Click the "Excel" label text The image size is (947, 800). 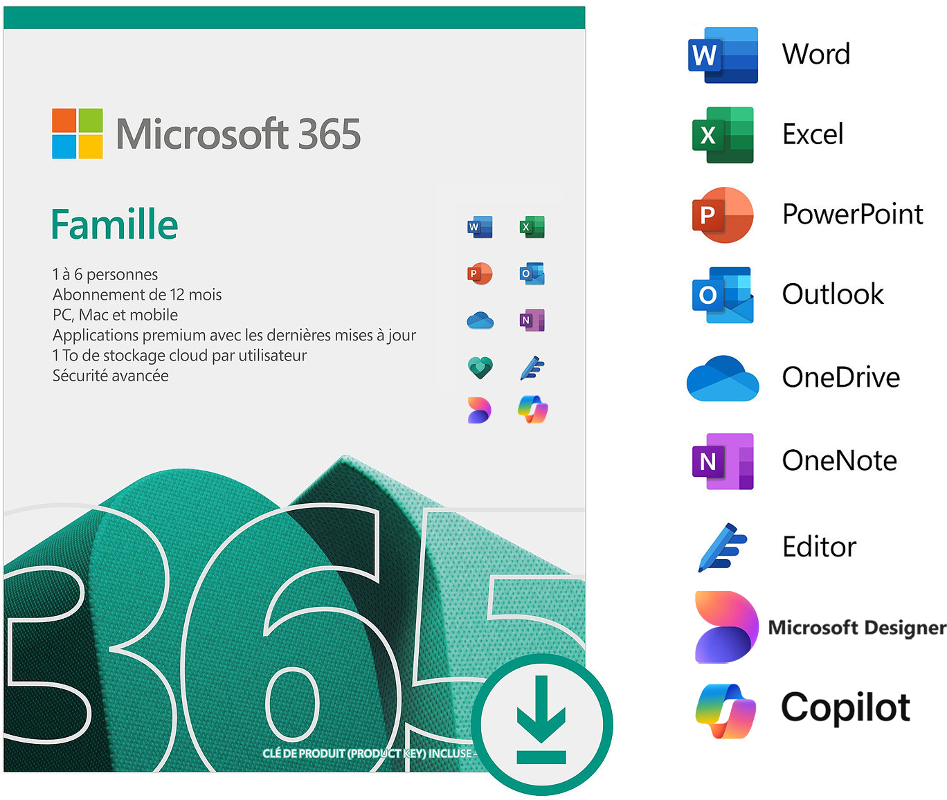[x=813, y=134]
